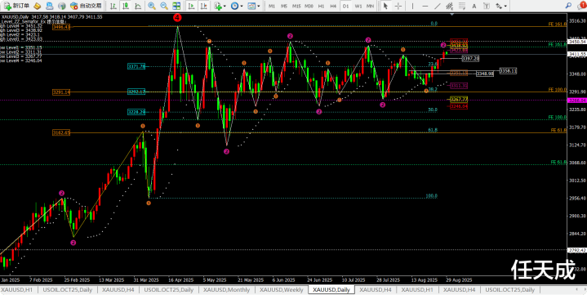Tile chart windows with the grid icon
The image size is (587, 295).
[x=176, y=6]
